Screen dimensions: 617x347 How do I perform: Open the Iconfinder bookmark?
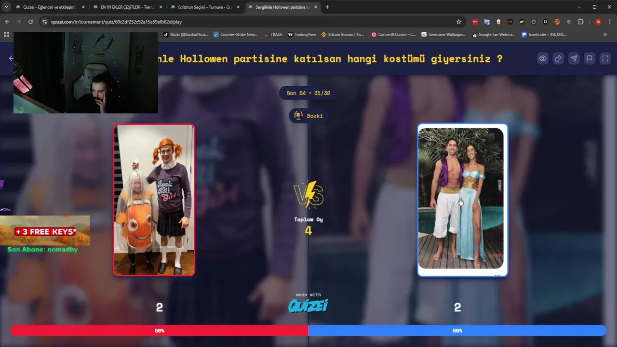544,35
